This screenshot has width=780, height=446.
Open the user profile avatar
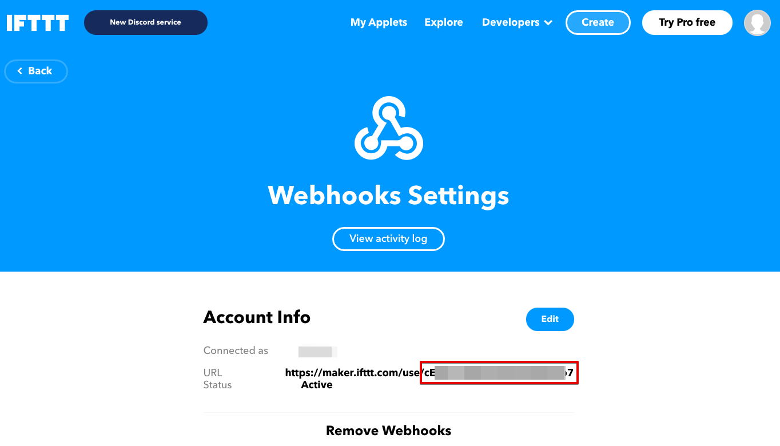757,23
